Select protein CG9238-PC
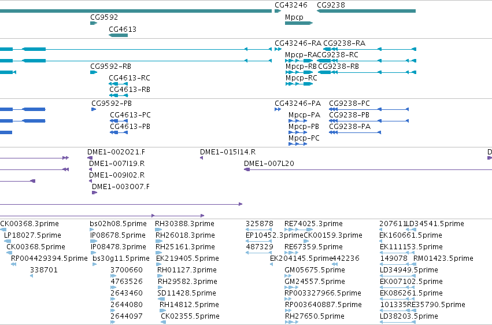Viewport: 492px width, 325px height. [349, 104]
